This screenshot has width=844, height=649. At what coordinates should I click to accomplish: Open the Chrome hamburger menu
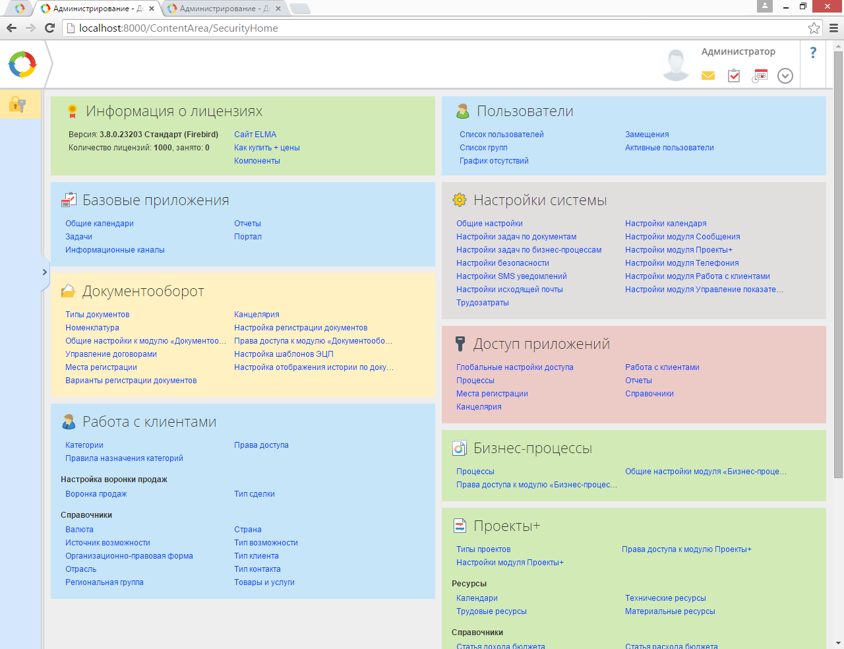(x=833, y=28)
